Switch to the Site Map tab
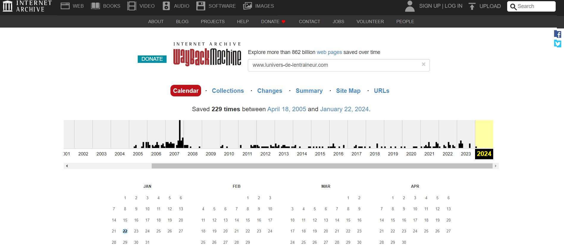This screenshot has height=250, width=564. pyautogui.click(x=348, y=91)
